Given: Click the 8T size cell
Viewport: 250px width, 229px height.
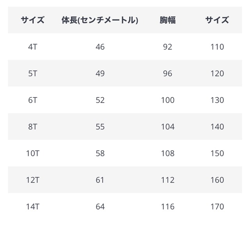Looking at the screenshot, I should pyautogui.click(x=33, y=127).
